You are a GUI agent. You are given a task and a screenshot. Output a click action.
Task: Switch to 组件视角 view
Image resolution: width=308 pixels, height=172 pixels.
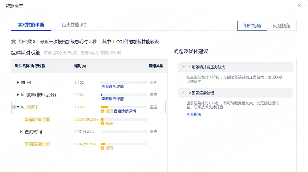[x=252, y=26]
